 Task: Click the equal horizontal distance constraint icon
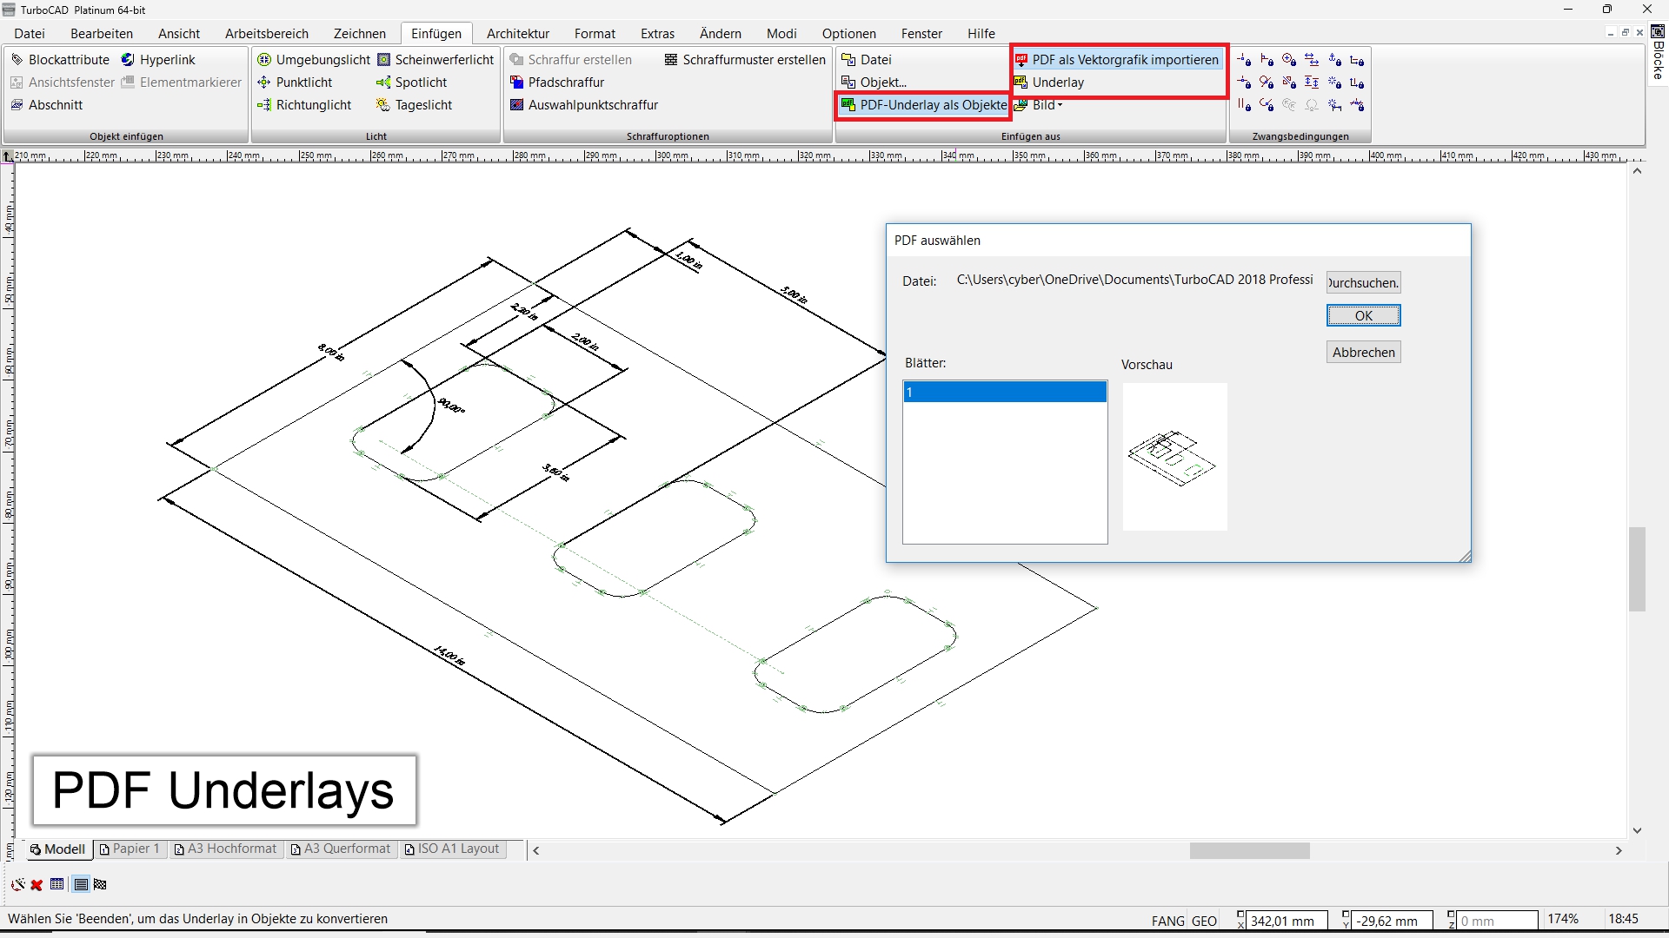[1312, 60]
